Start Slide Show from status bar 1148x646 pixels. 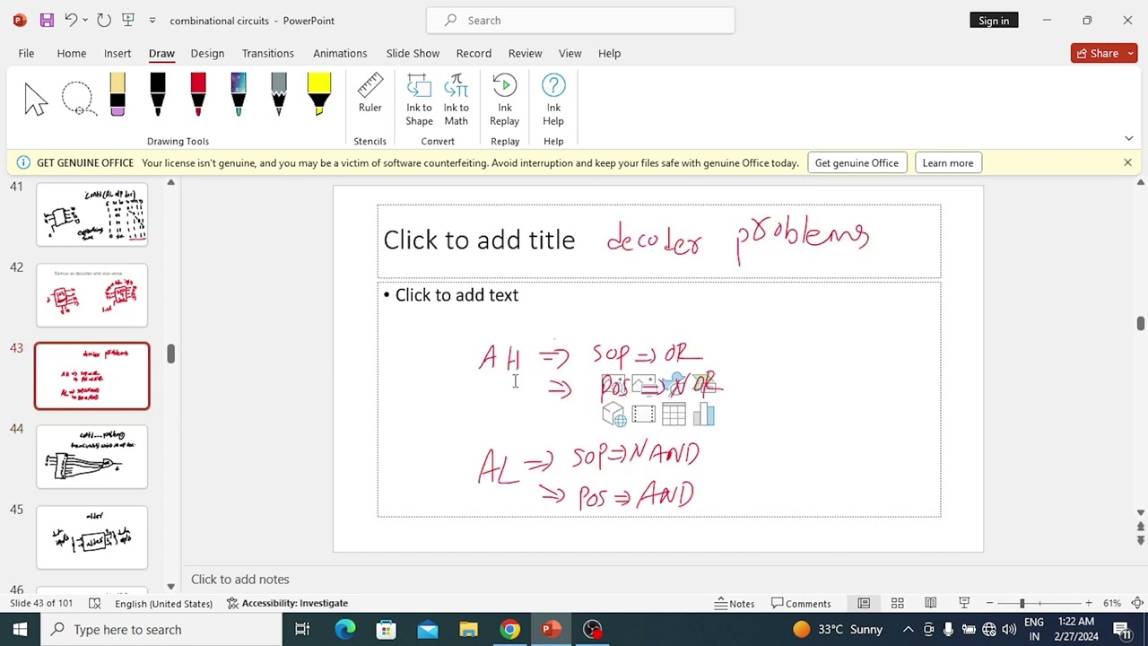point(964,603)
